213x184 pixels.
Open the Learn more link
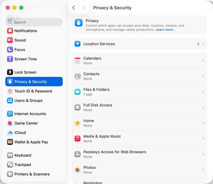click(165, 30)
